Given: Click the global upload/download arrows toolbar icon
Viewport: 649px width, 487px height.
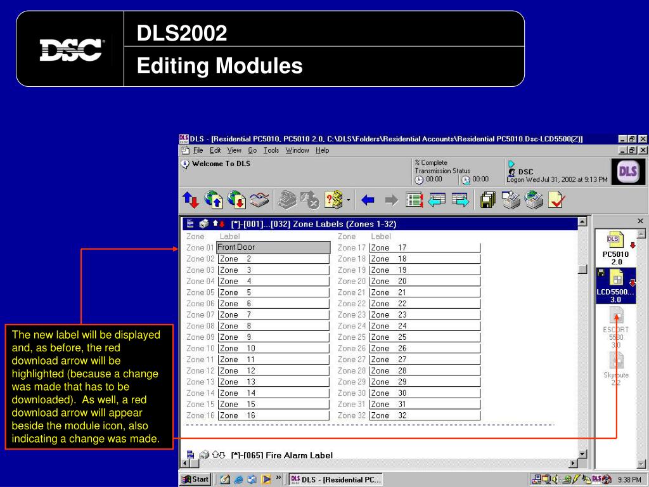Looking at the screenshot, I should [191, 200].
